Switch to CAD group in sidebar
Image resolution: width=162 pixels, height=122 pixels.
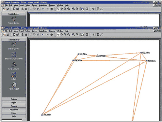click(x=14, y=116)
